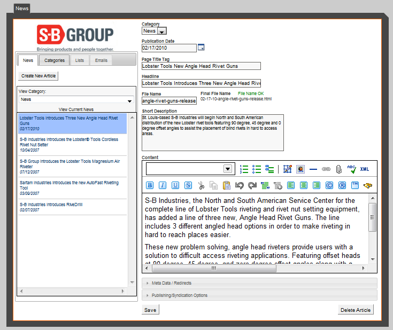
Task: Click the S-B Group logo
Action: click(75, 37)
